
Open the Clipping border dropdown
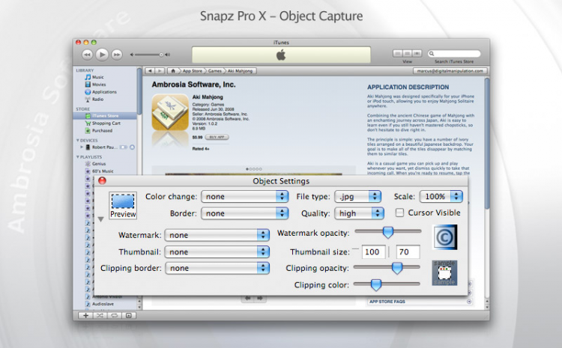tap(217, 268)
